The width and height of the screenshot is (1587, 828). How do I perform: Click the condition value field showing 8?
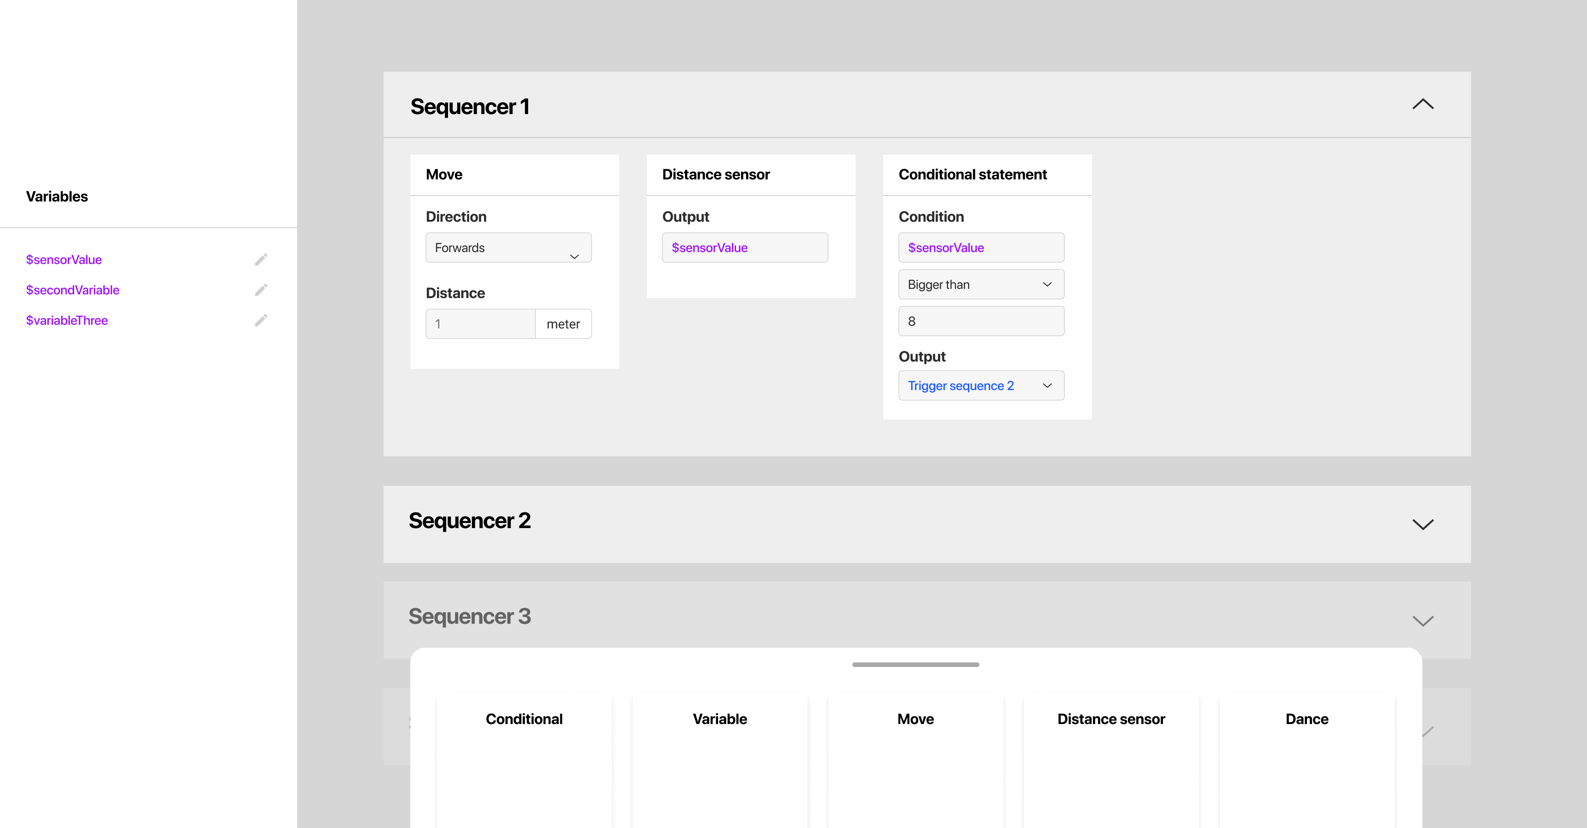(x=981, y=320)
